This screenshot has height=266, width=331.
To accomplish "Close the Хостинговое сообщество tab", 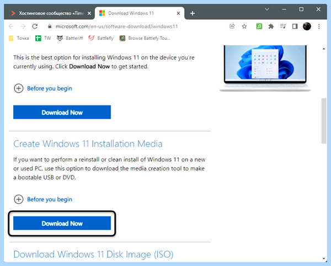I will (89, 13).
